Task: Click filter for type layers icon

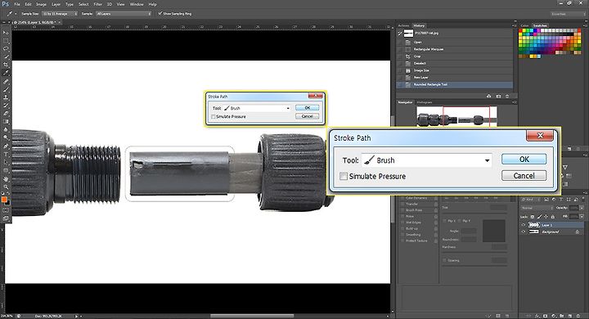Action: pos(560,199)
